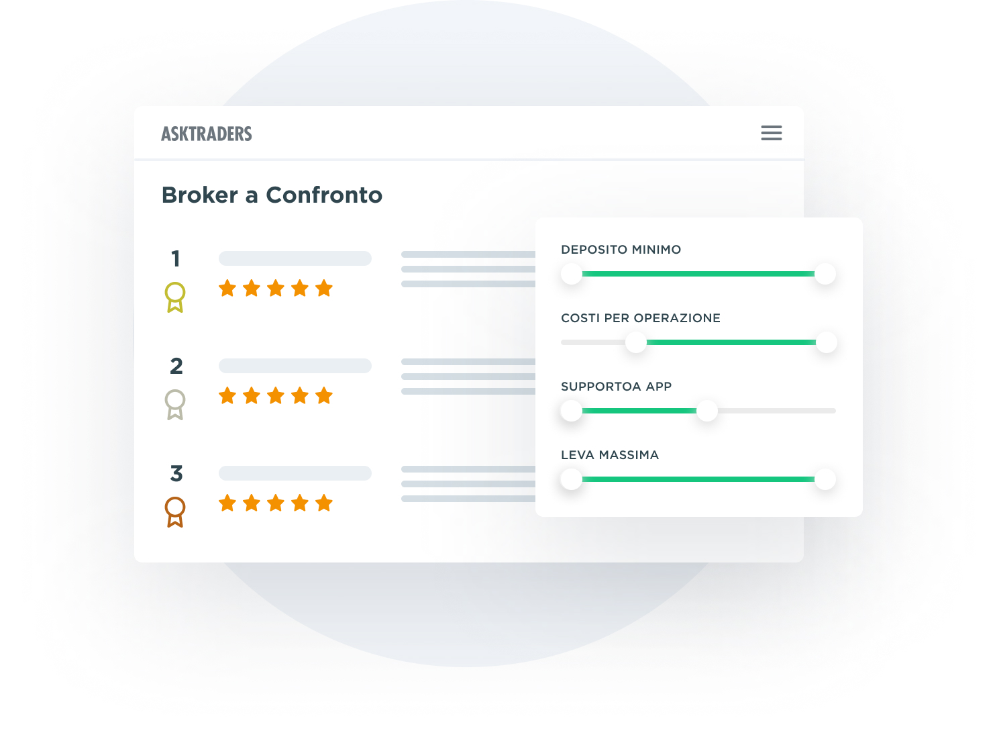The height and width of the screenshot is (737, 997).
Task: Click the gold ribbon medal for rank 1
Action: point(175,296)
